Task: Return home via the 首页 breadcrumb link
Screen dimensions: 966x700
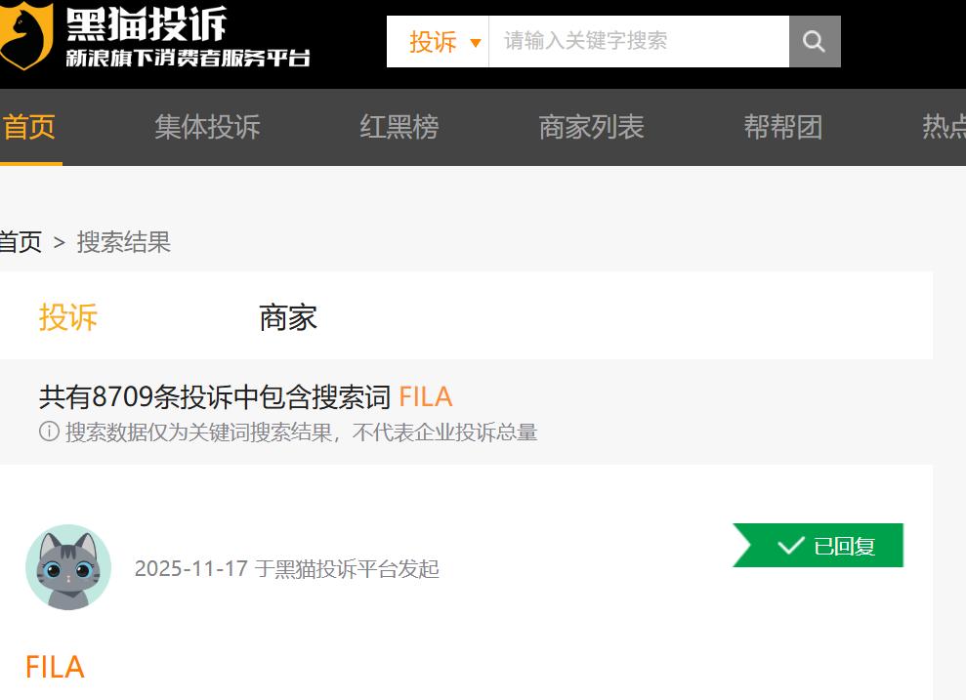Action: (21, 243)
